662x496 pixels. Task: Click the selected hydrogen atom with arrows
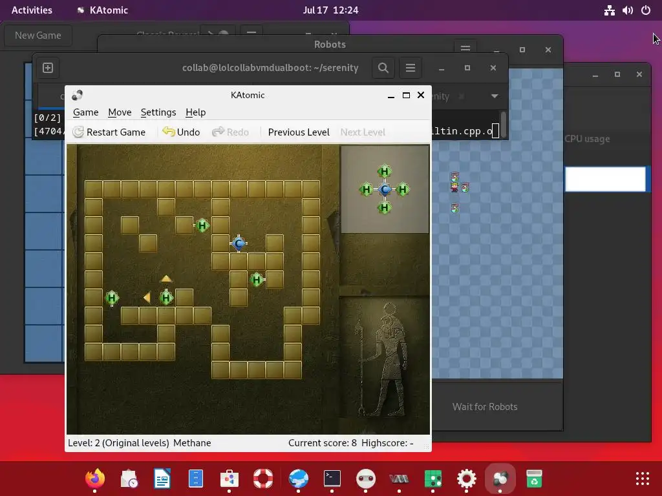[x=166, y=298]
